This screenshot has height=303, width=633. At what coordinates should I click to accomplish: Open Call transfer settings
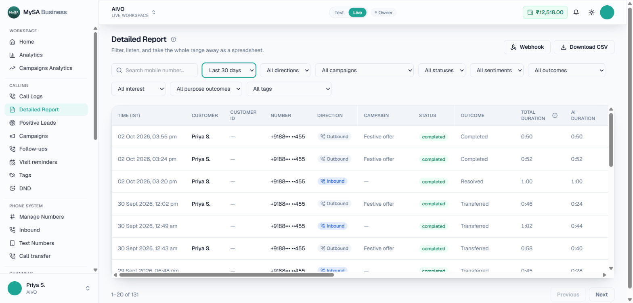(x=46, y=256)
